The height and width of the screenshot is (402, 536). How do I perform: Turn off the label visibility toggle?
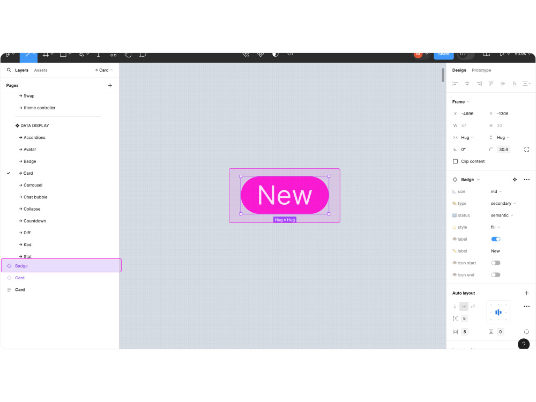(496, 239)
